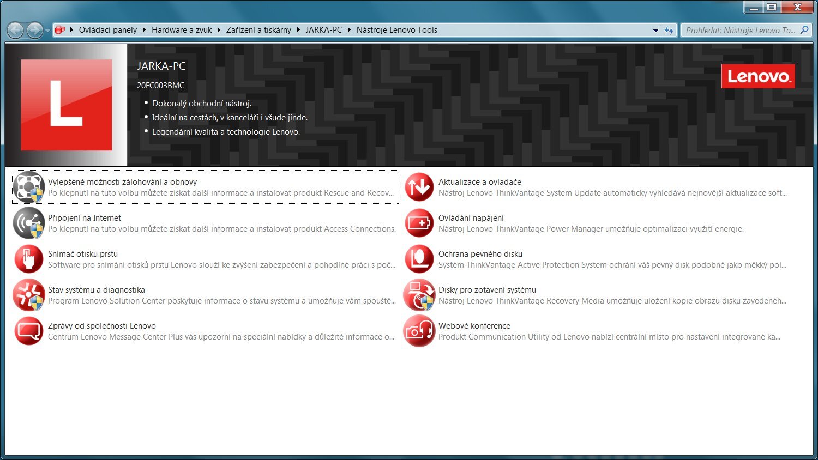Viewport: 818px width, 460px height.
Task: Open the hard disk protection icon
Action: click(x=419, y=259)
